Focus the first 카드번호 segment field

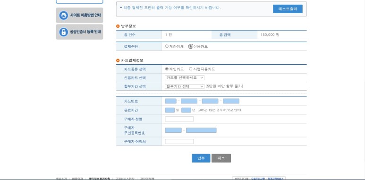(x=170, y=101)
